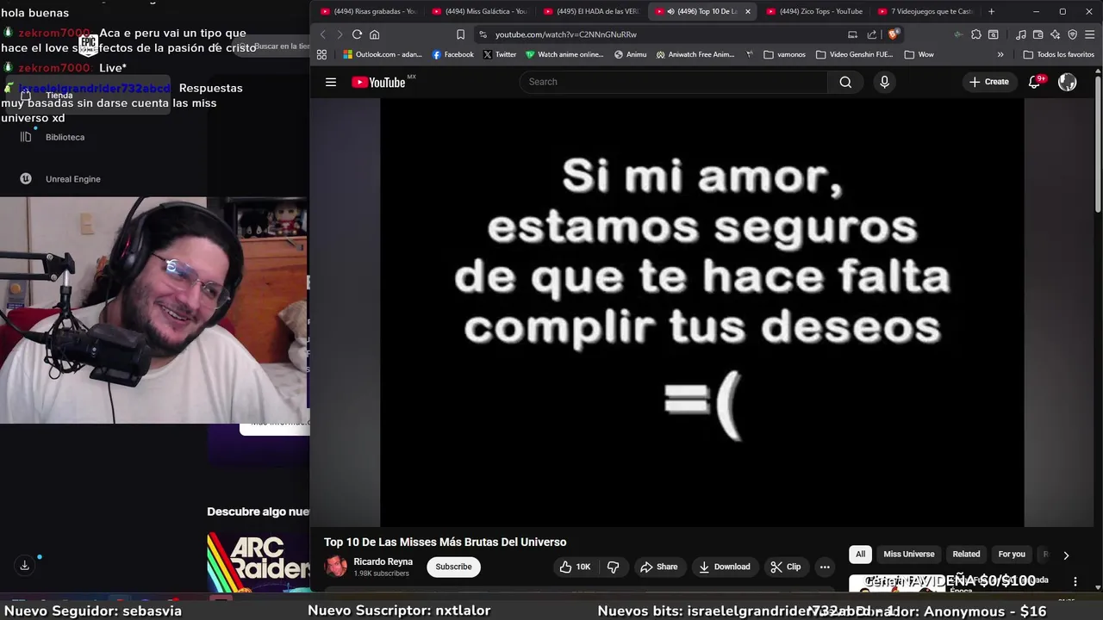
Task: Open recommended video options three dots
Action: click(1075, 582)
